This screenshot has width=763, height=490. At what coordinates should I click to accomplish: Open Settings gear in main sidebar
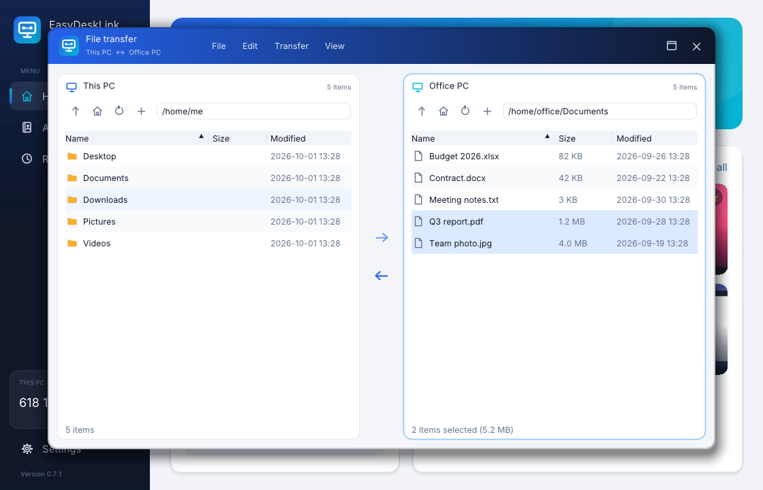[27, 448]
